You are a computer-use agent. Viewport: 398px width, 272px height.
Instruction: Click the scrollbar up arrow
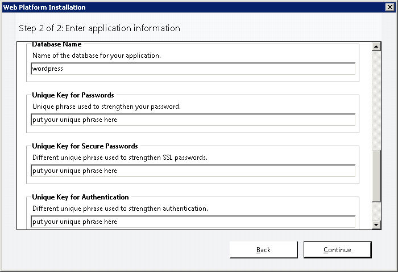coord(376,46)
